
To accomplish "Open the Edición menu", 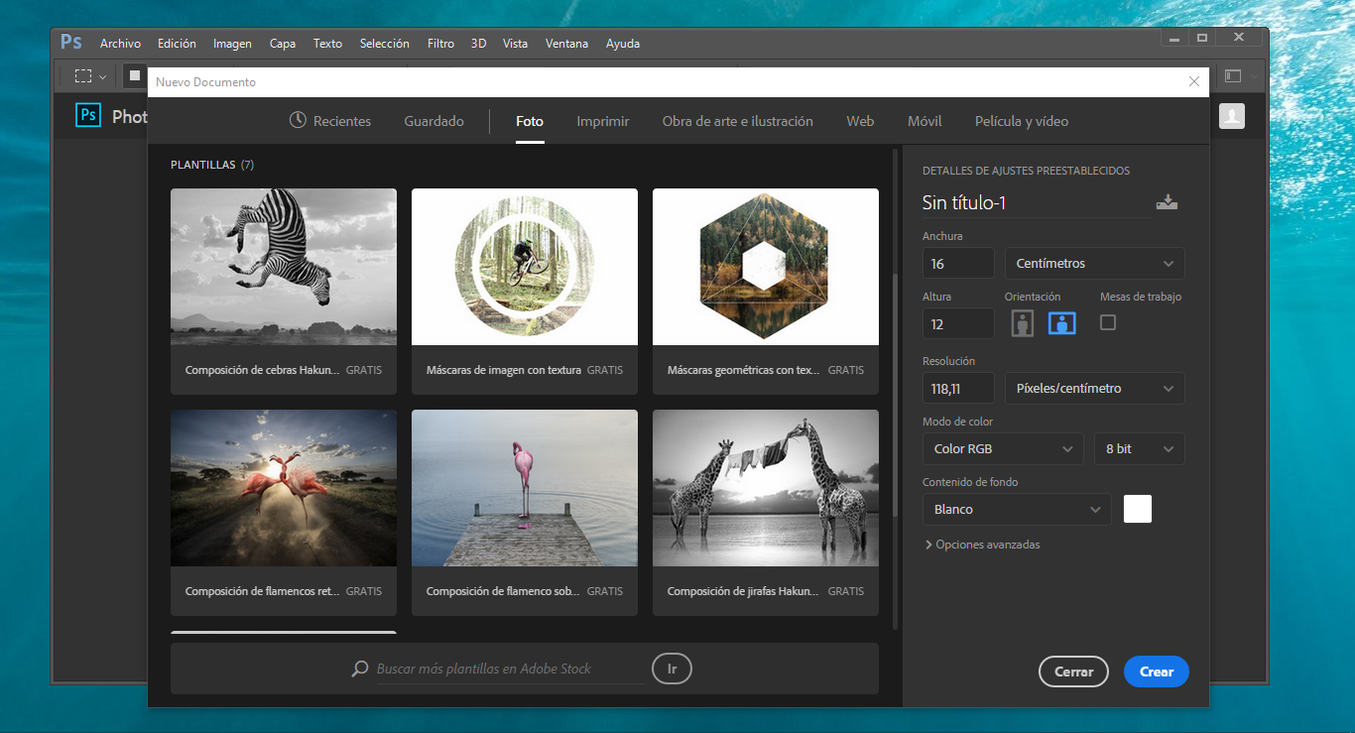I will (x=177, y=44).
